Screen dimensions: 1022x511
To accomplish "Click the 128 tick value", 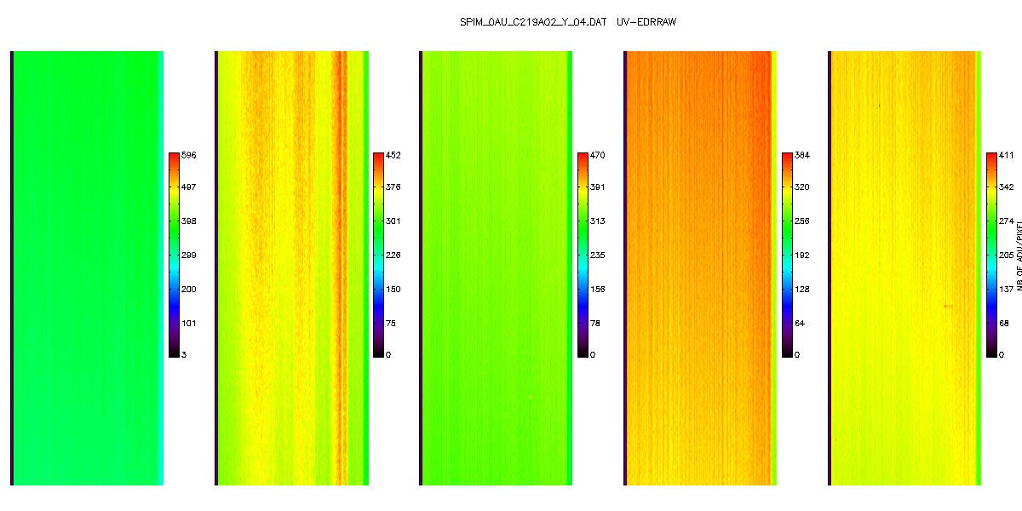I will pos(801,289).
